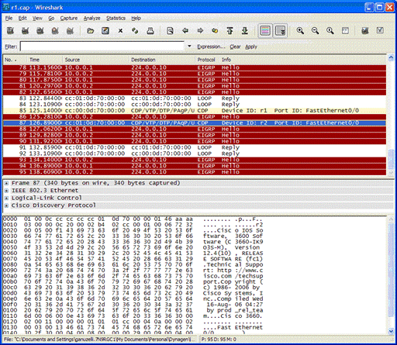This screenshot has height=345, width=397.
Task: Expand the Logical-Link Control section
Action: (6, 198)
